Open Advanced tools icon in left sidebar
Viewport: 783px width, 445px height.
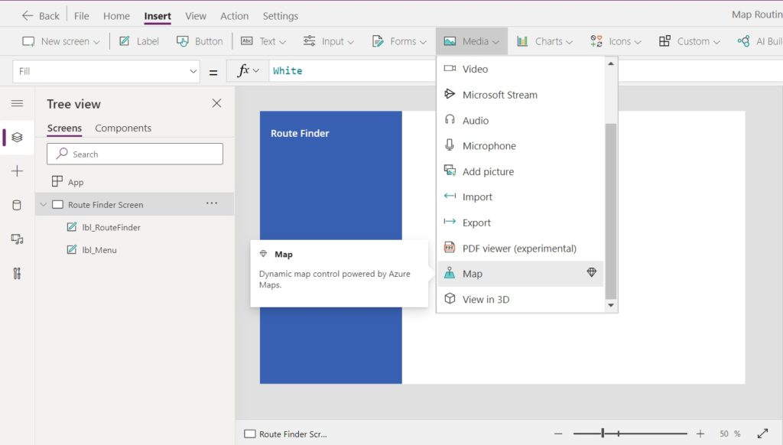(x=17, y=273)
